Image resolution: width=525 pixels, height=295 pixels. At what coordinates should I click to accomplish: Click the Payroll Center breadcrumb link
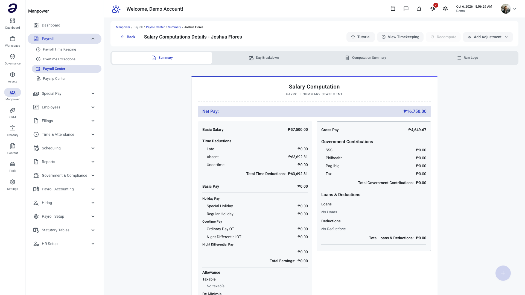click(x=155, y=27)
